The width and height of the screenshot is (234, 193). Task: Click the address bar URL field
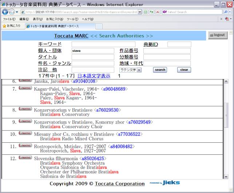(79, 12)
